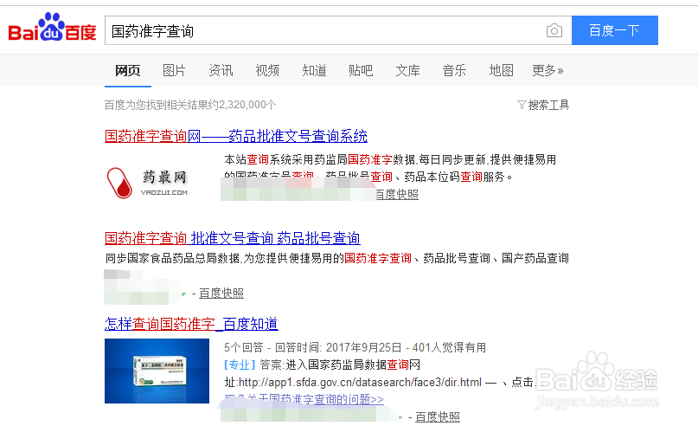Expand the arrow beside the second result URL
Viewport: 698px width, 426px height.
point(184,294)
